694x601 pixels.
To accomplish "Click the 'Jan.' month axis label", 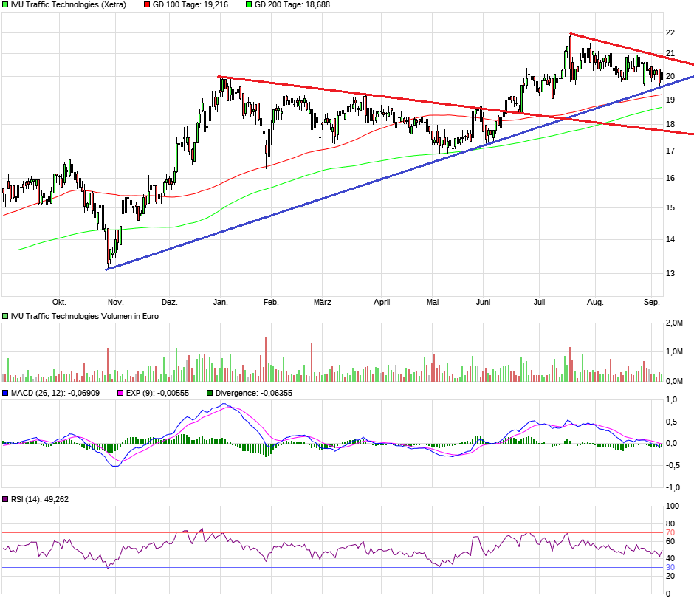I will (221, 302).
